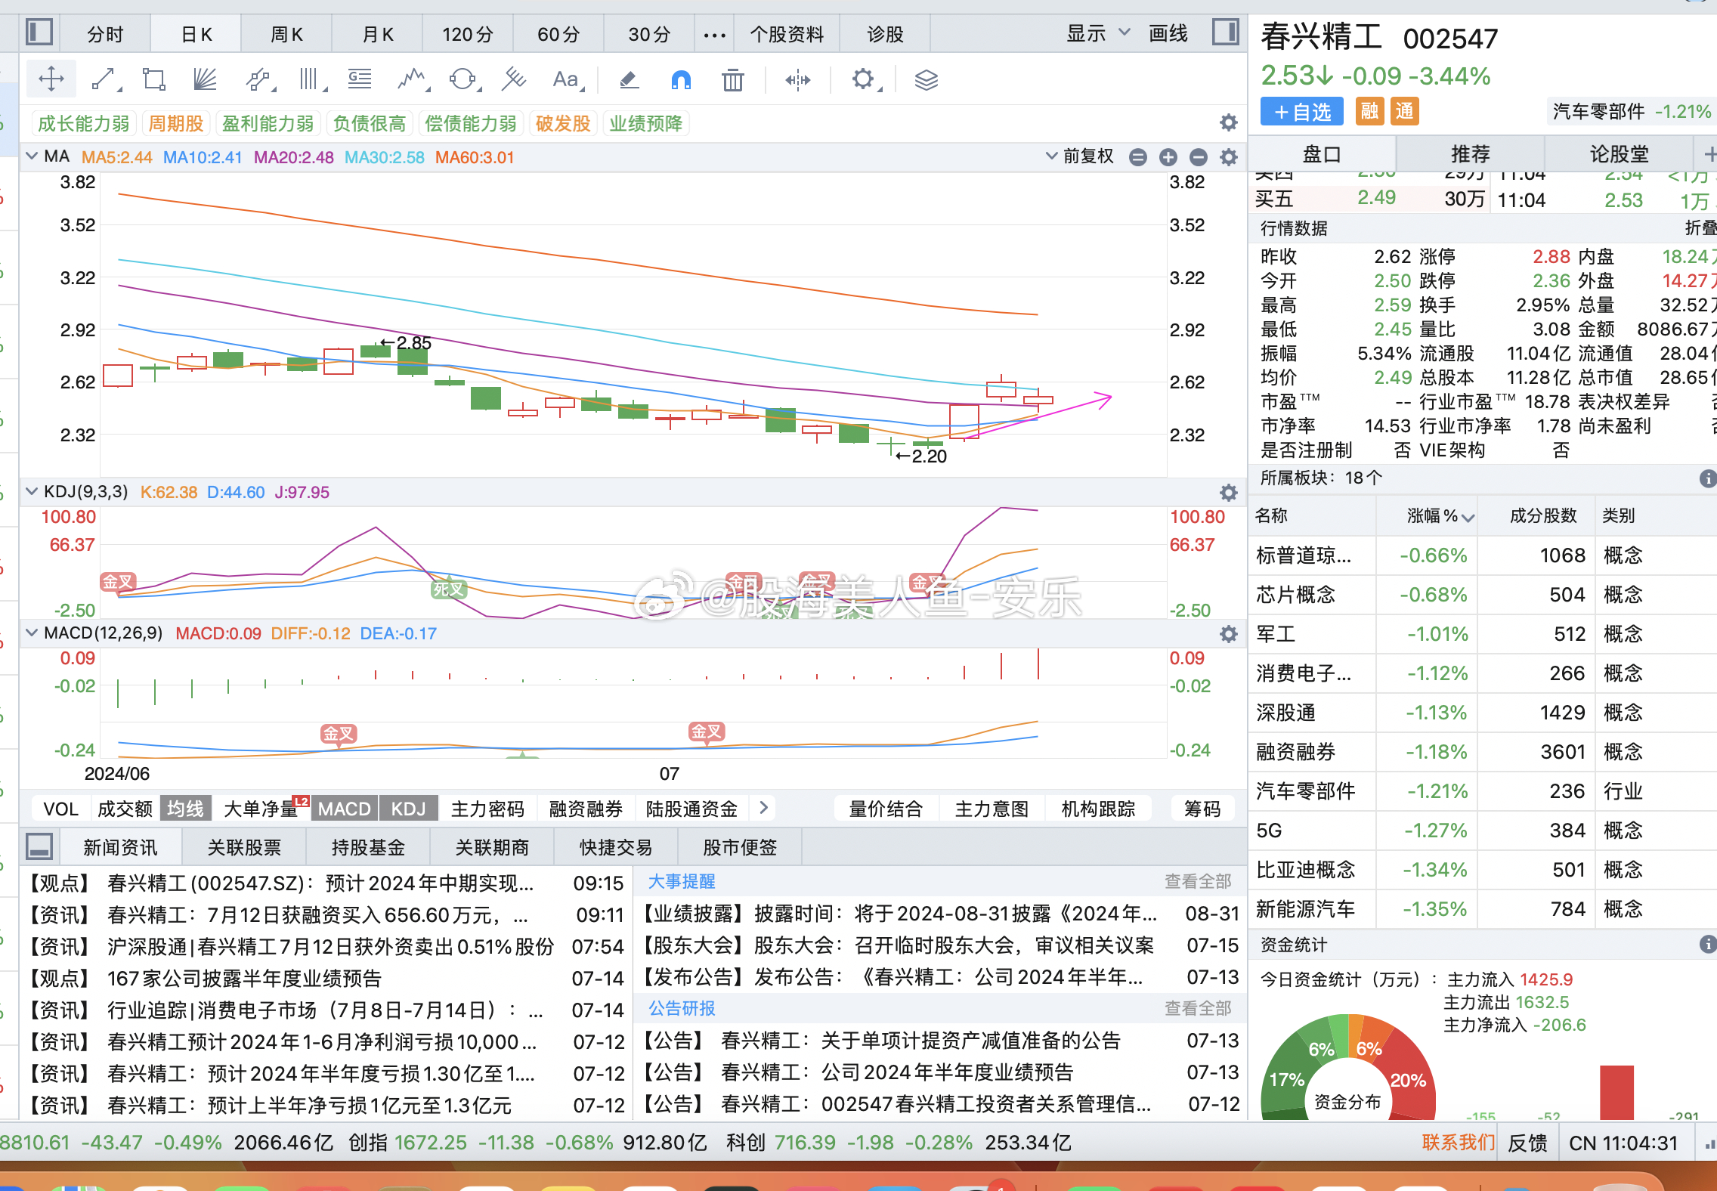This screenshot has height=1191, width=1717.
Task: Select the move/pan cursor tool
Action: (51, 79)
